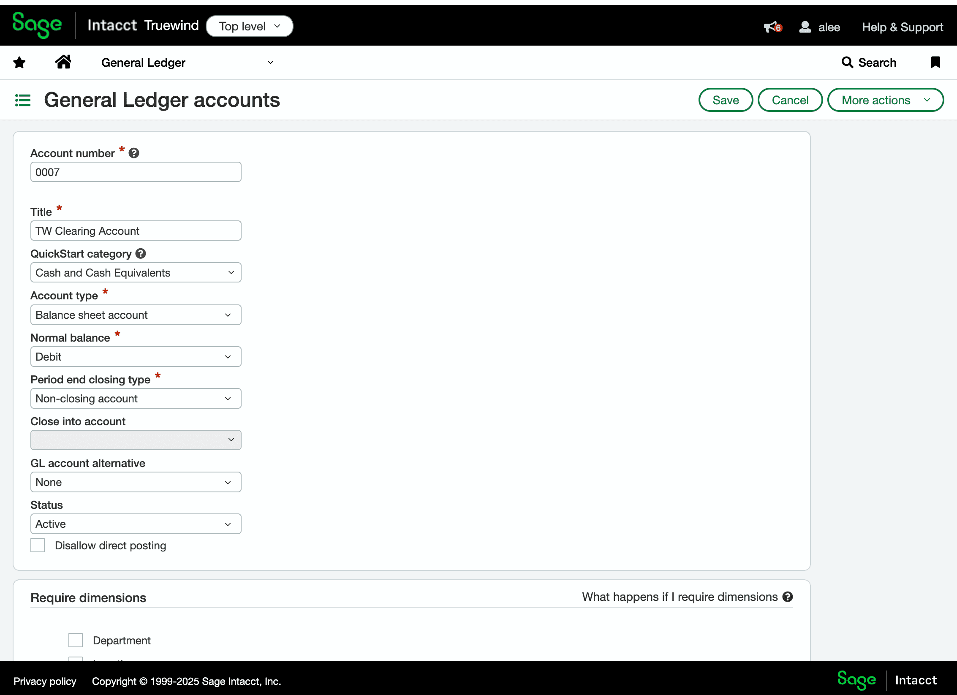Save the General Ledger account

click(726, 100)
